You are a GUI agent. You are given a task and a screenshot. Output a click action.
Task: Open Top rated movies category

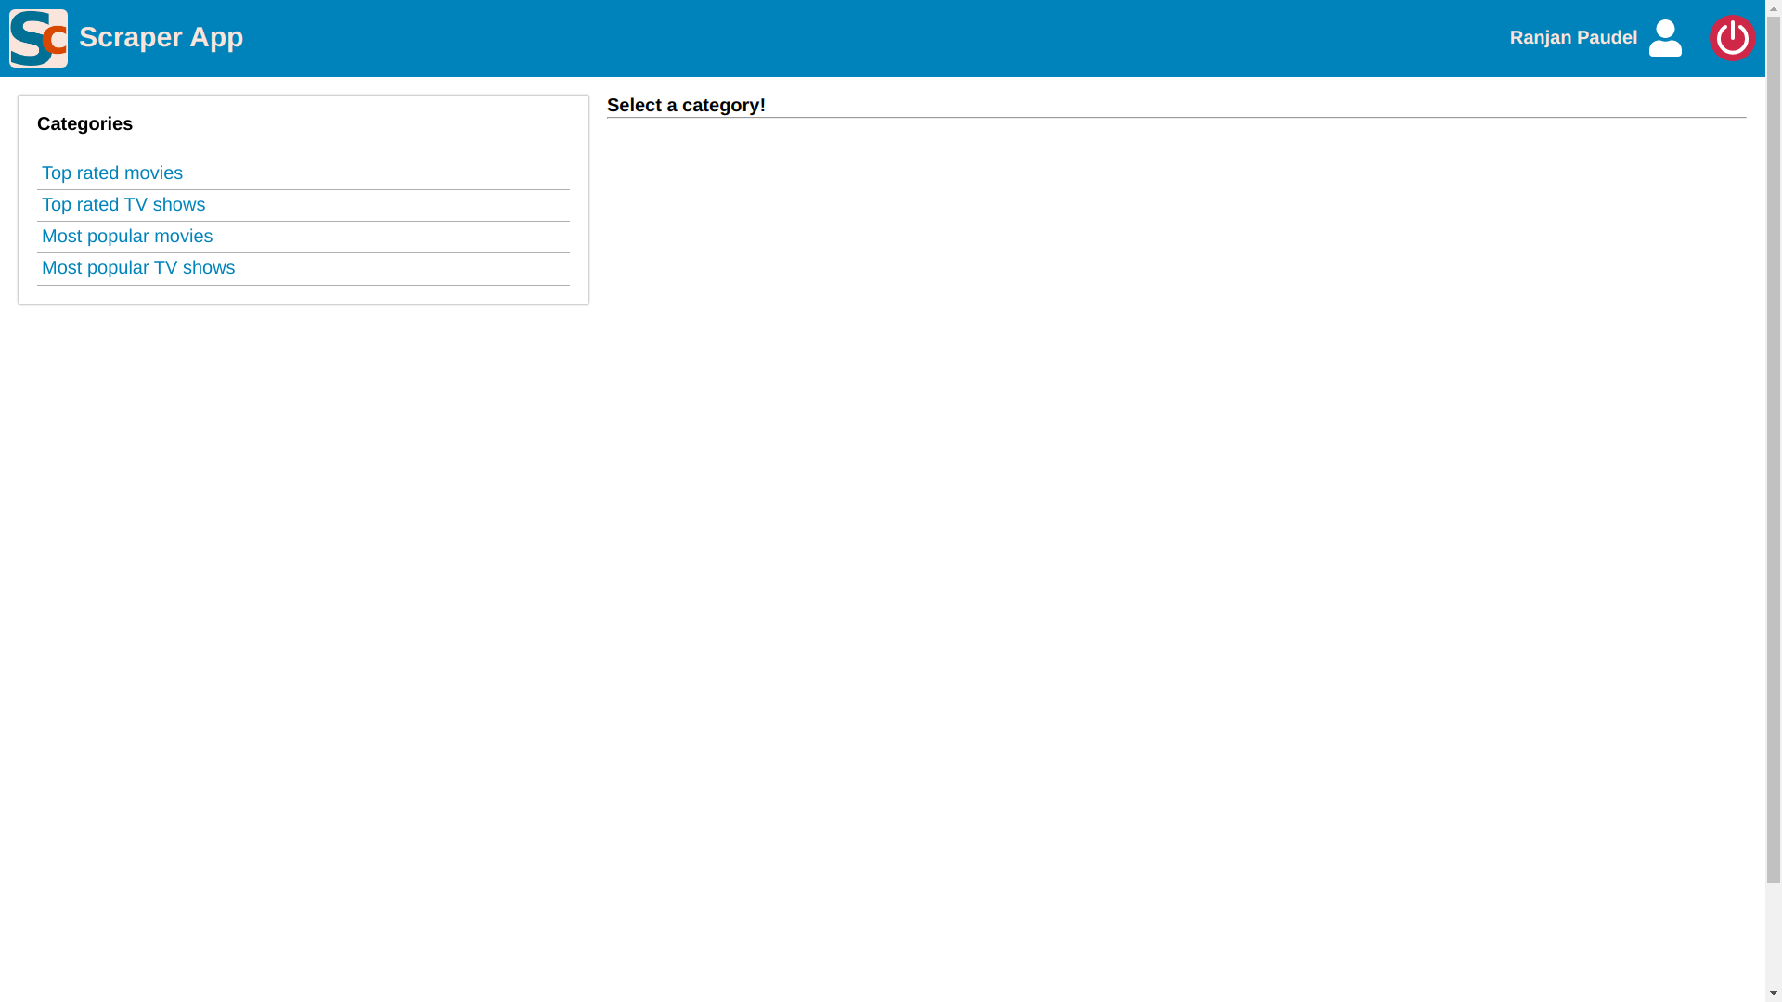112,173
